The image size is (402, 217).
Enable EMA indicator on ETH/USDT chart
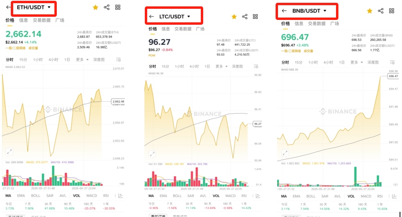pos(21,196)
